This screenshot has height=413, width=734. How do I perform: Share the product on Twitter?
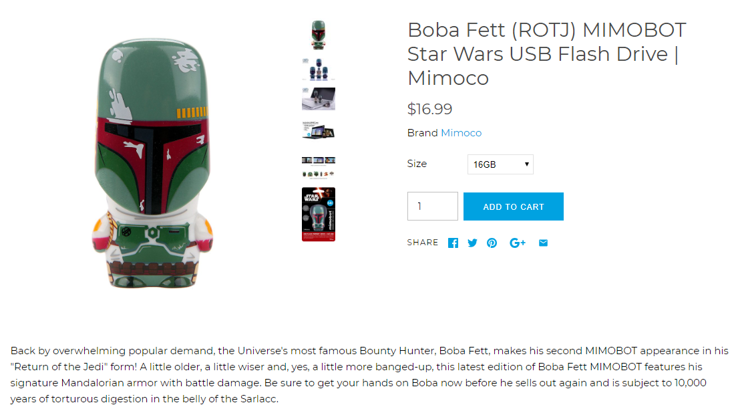coord(472,243)
